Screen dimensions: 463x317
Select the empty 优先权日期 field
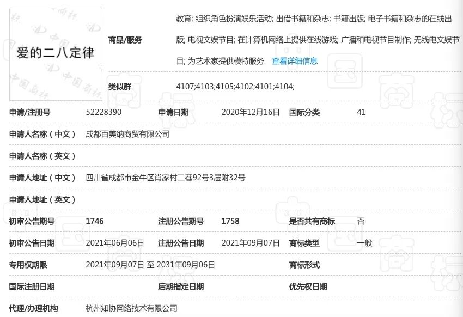(381, 285)
